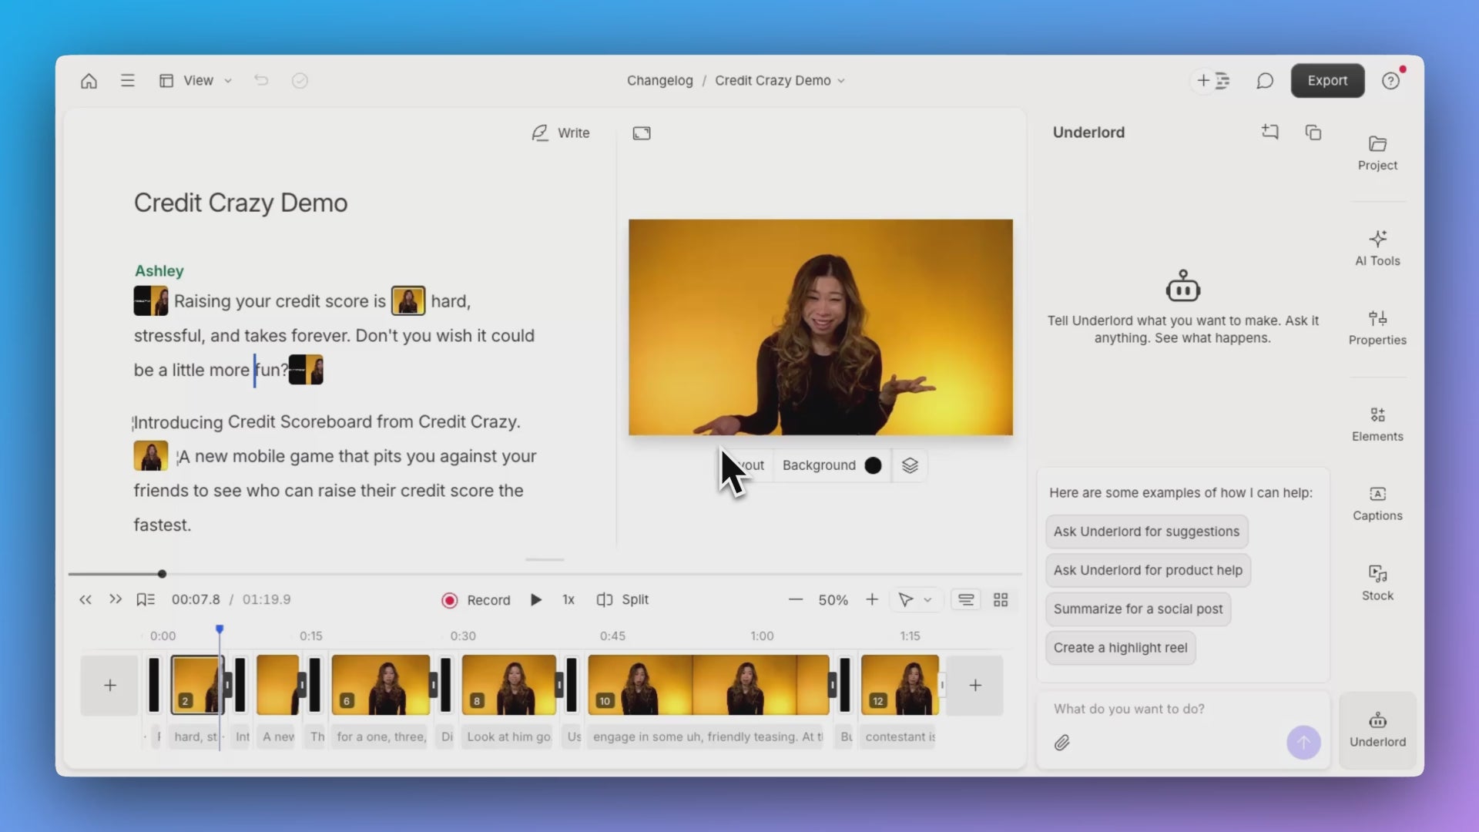Open AI Tools sidebar panel
Screen dimensions: 1479x832
point(1377,248)
